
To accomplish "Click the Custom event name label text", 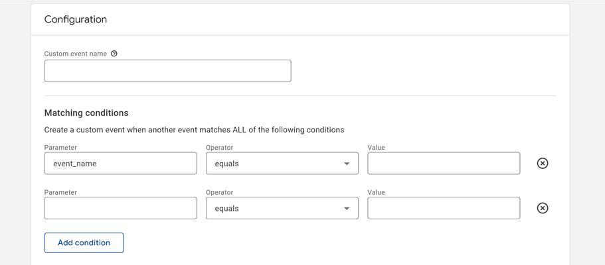I will point(76,54).
